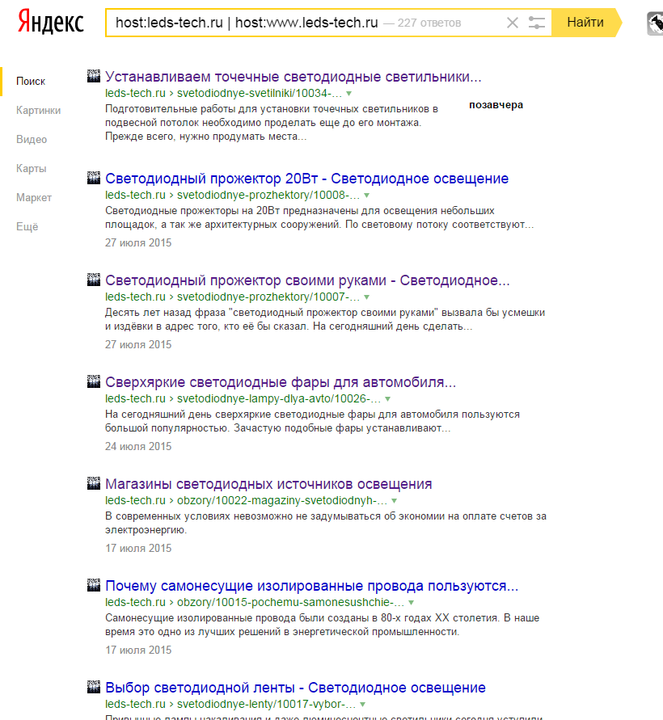Click favicon of прожектор своими руками result
Viewport: 663px width, 720px height.
click(94, 280)
